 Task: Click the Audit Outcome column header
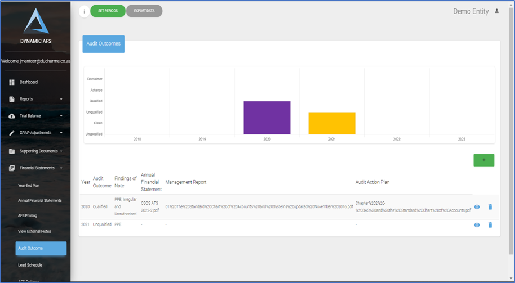[x=102, y=182]
